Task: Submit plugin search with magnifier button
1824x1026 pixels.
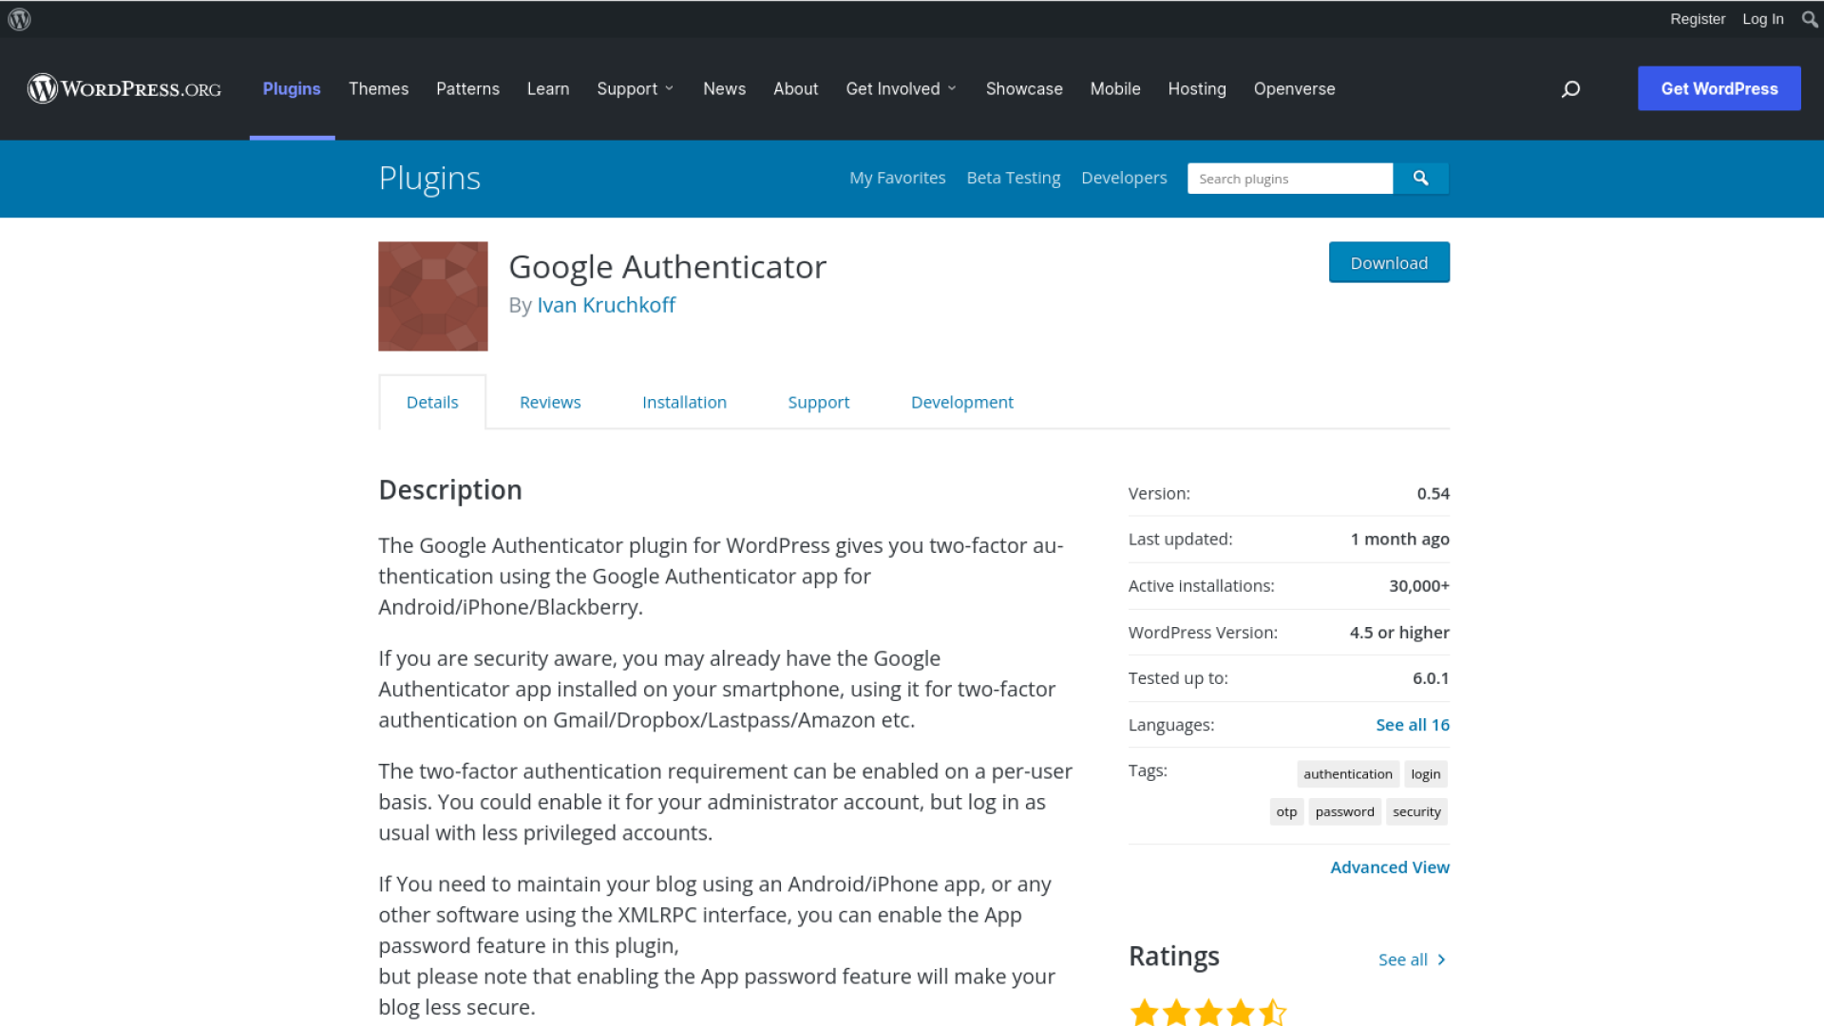Action: (1420, 179)
